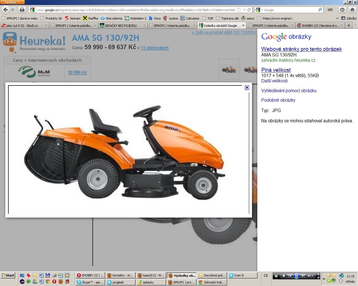
Task: Close the Výsledky obrázků Google tab
Action: 243,25
